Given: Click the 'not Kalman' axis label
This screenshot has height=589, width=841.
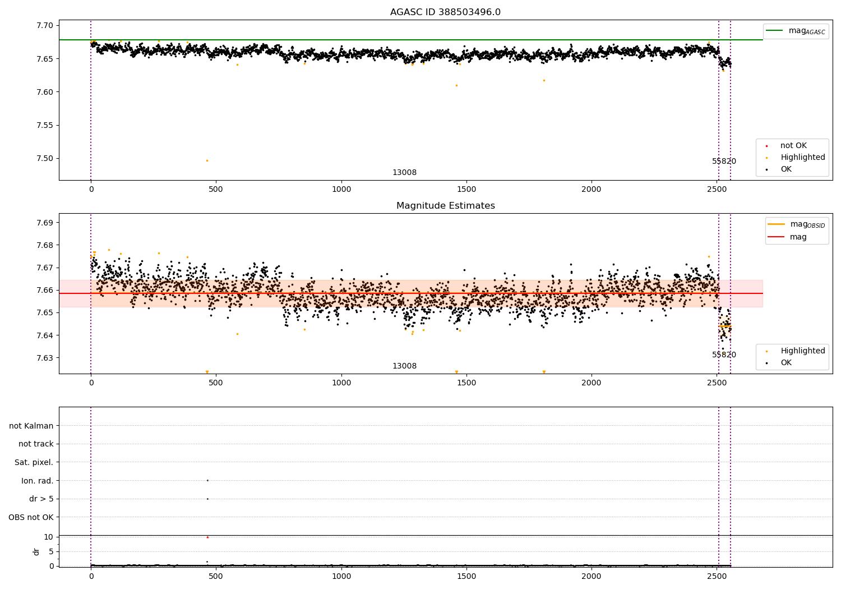Looking at the screenshot, I should coord(31,426).
